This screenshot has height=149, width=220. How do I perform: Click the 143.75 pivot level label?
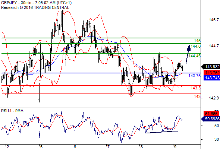(x=195, y=76)
